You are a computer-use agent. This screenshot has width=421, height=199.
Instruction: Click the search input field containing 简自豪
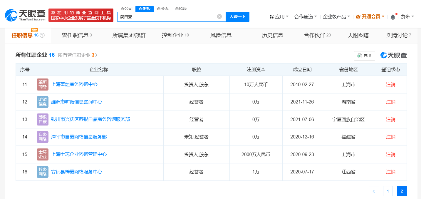click(x=166, y=17)
